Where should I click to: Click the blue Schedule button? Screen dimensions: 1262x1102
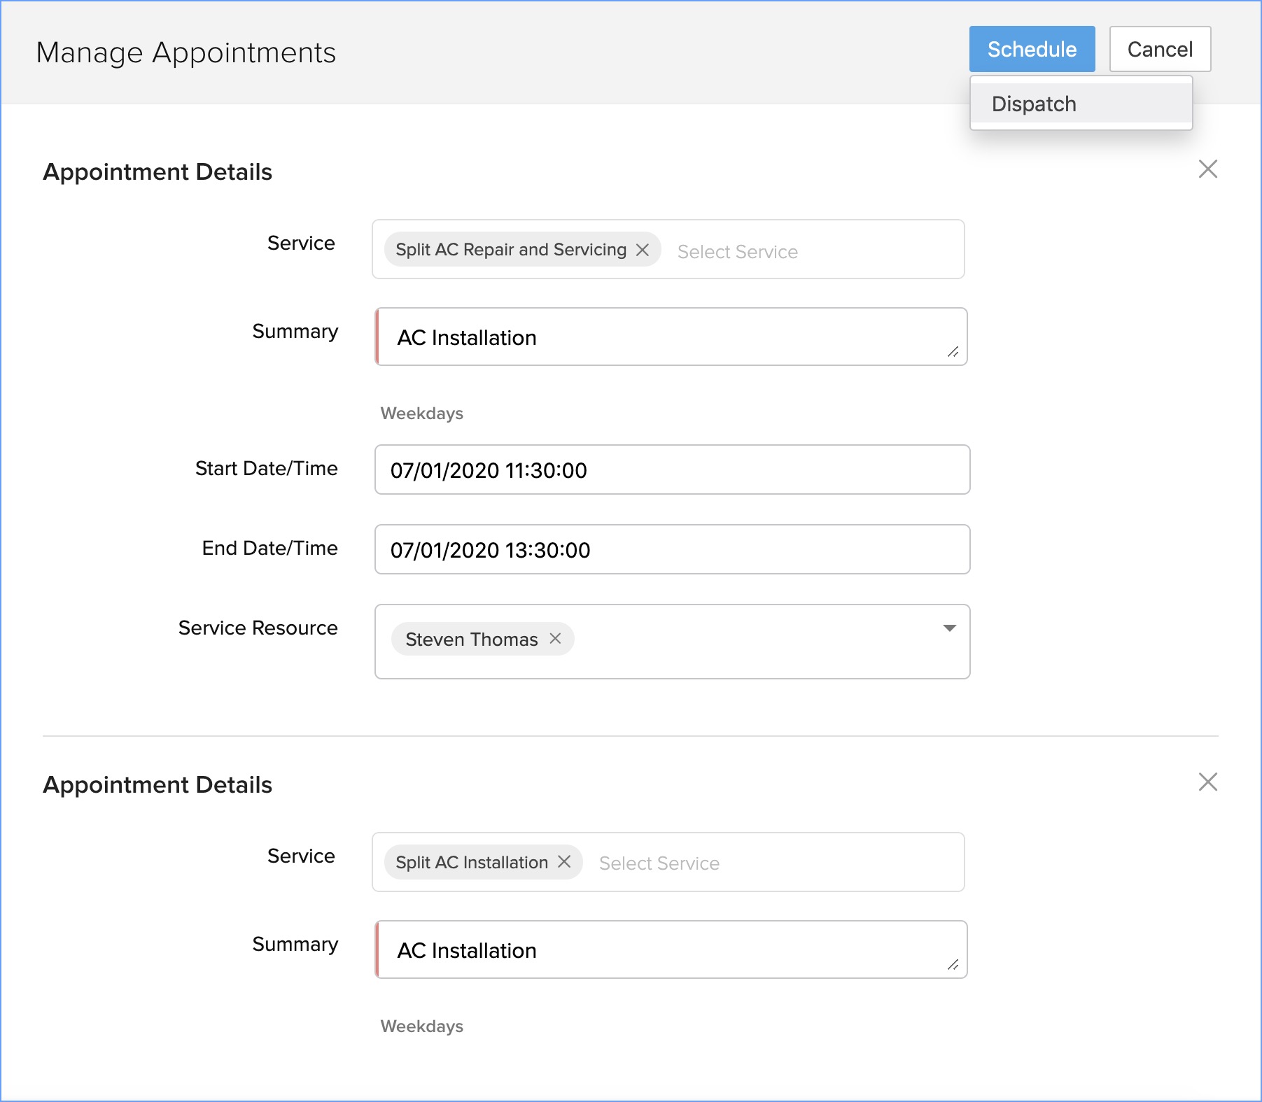tap(1031, 50)
